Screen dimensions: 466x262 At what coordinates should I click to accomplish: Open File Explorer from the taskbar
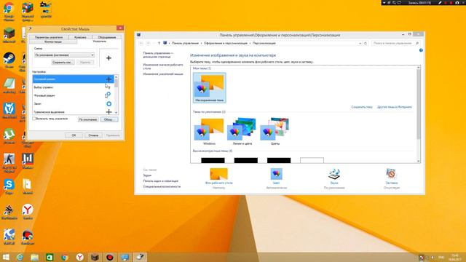pos(35,257)
